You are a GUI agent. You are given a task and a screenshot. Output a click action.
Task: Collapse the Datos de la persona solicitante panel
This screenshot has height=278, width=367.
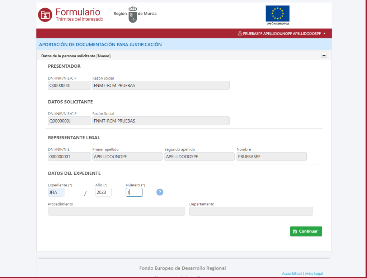tap(324, 56)
